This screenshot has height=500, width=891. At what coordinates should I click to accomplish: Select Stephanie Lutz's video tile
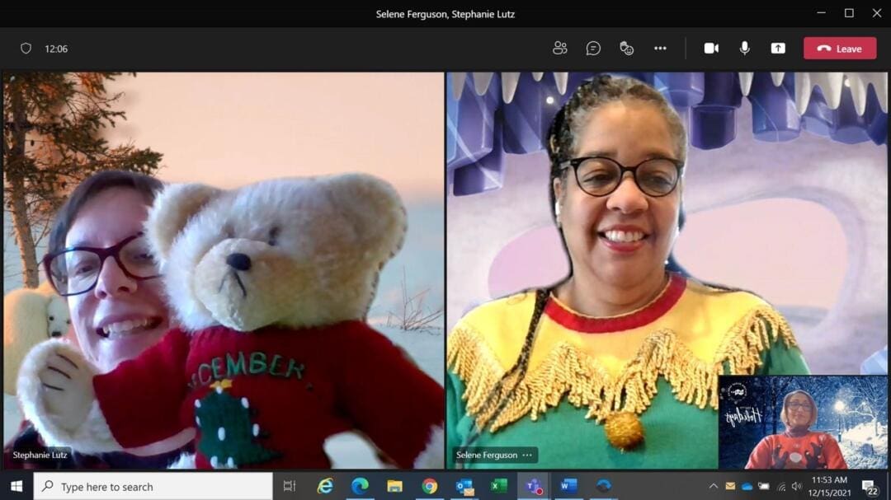pos(224,270)
